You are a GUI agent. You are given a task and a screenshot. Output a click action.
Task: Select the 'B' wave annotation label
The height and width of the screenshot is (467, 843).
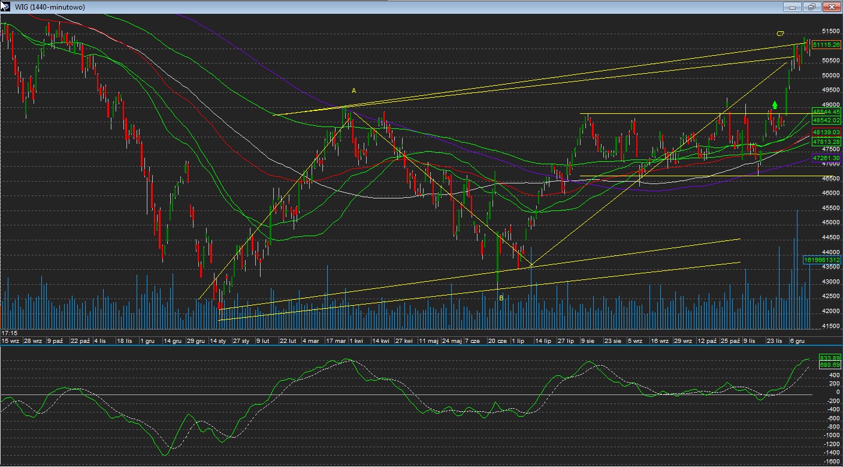tap(501, 297)
